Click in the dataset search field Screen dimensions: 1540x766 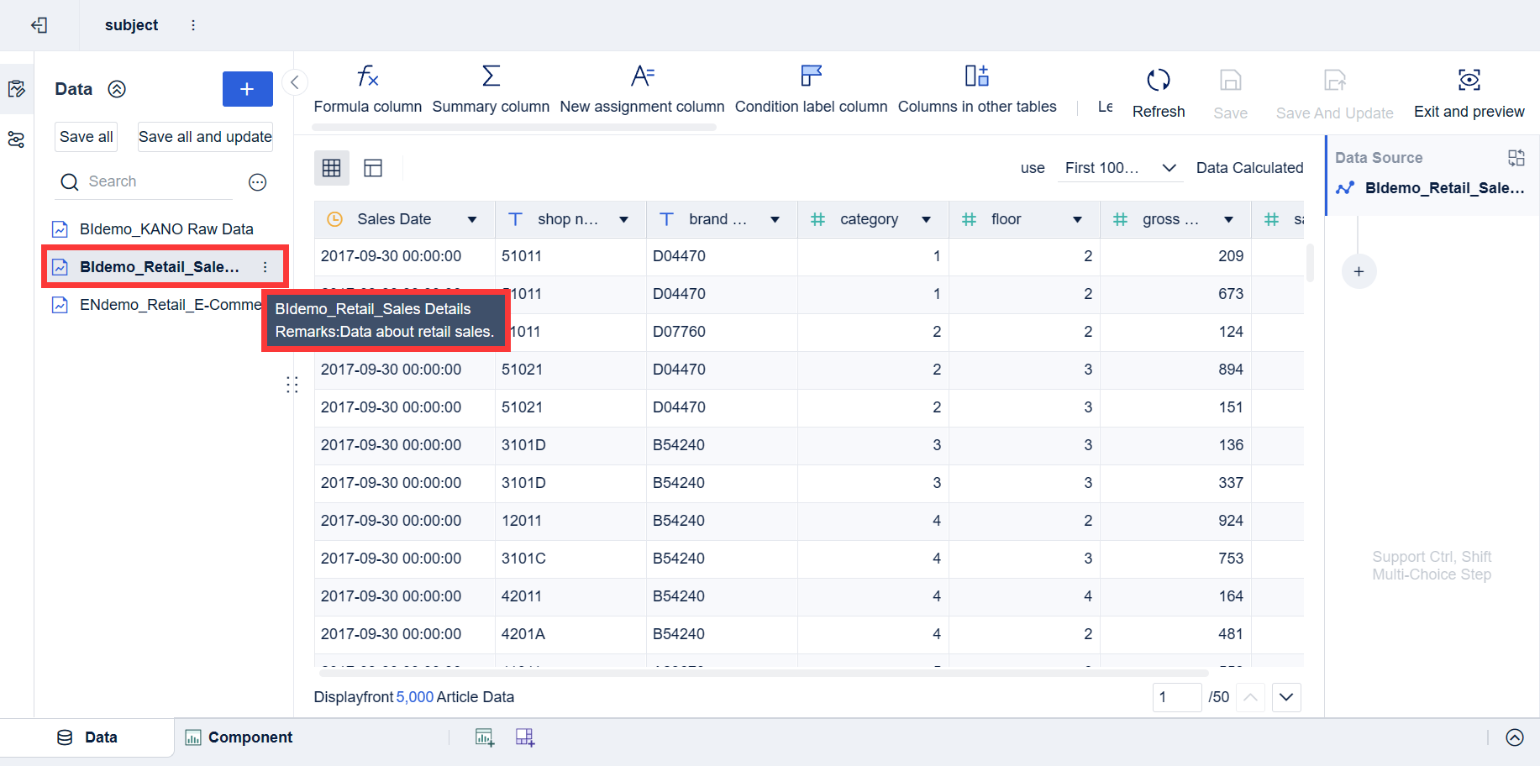coord(143,181)
